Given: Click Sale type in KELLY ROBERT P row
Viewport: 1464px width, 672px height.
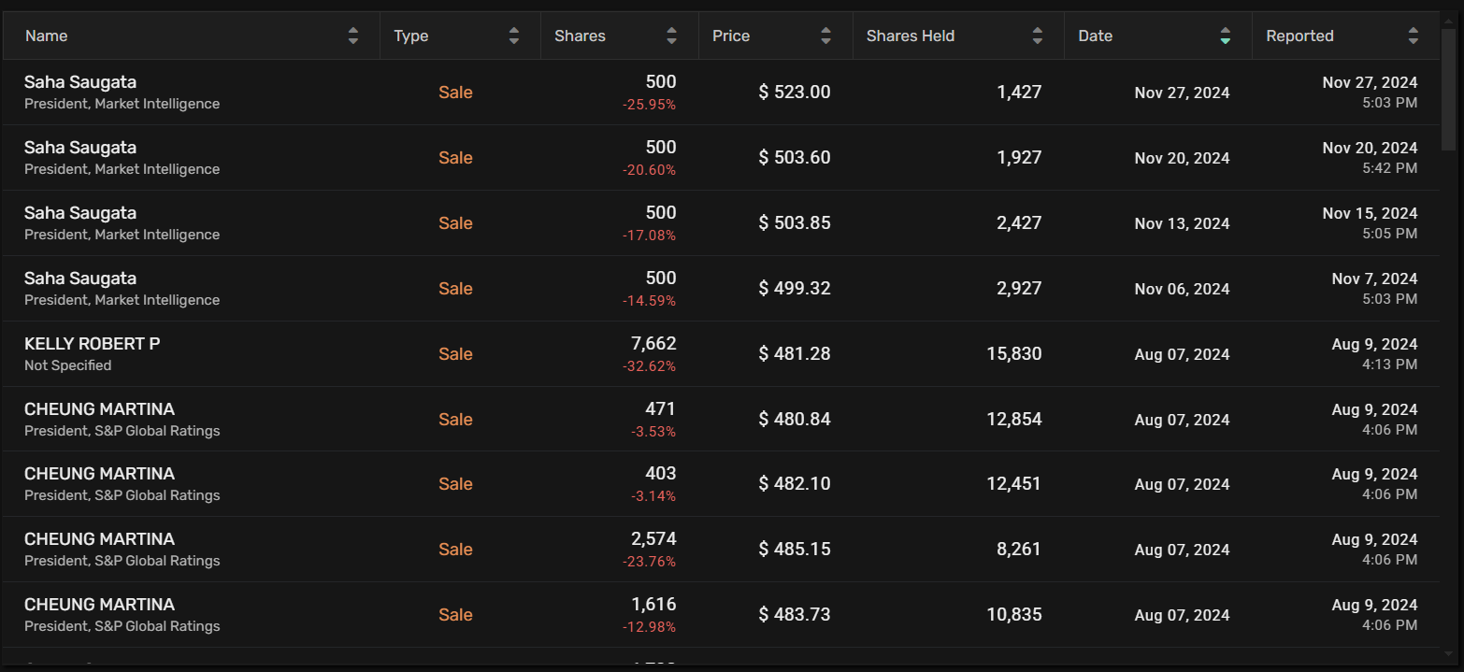Looking at the screenshot, I should 455,354.
